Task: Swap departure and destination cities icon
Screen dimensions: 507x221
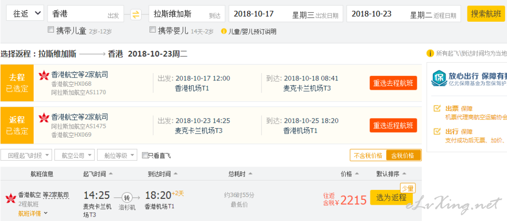Action: point(136,14)
